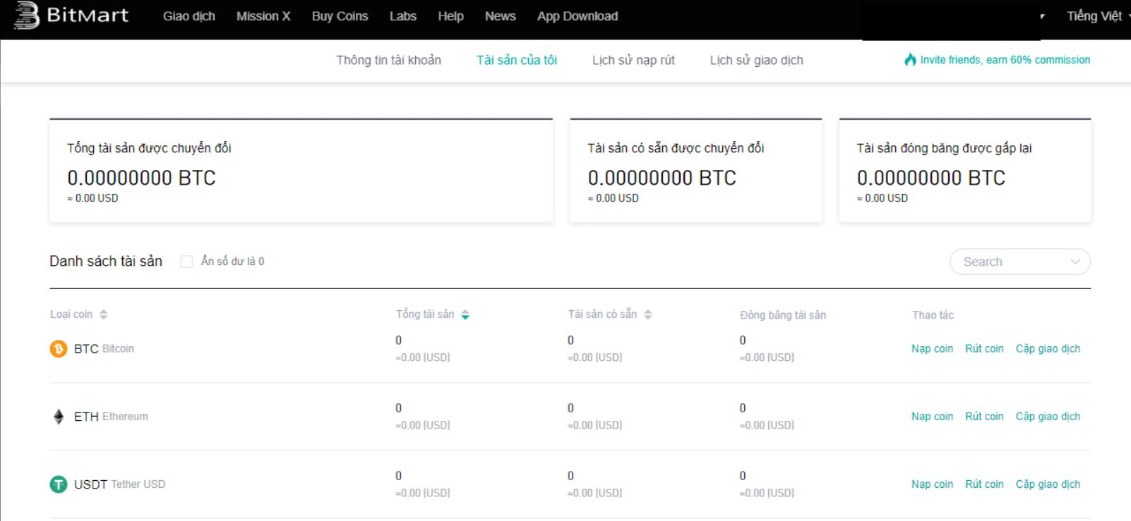This screenshot has width=1131, height=521.
Task: Switch to Lịch sử giao dịch tab
Action: (757, 60)
